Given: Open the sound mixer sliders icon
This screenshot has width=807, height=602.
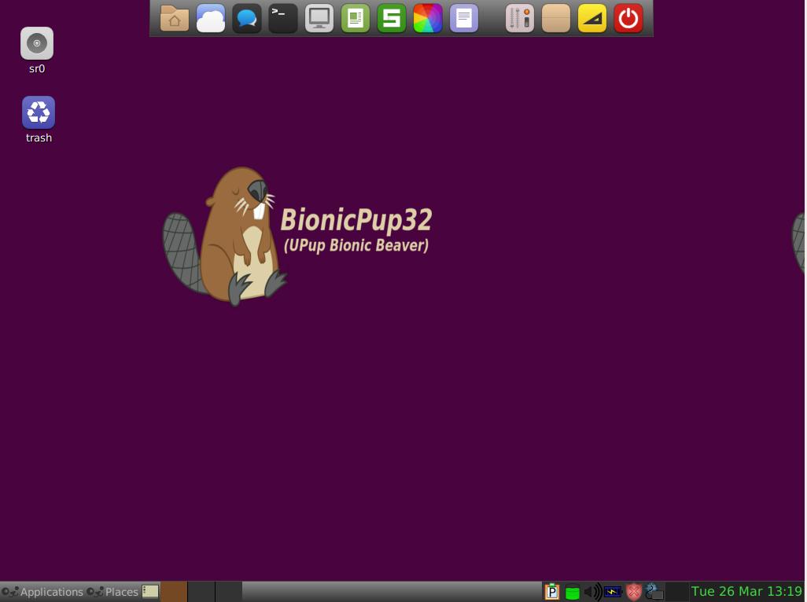Looking at the screenshot, I should (519, 17).
